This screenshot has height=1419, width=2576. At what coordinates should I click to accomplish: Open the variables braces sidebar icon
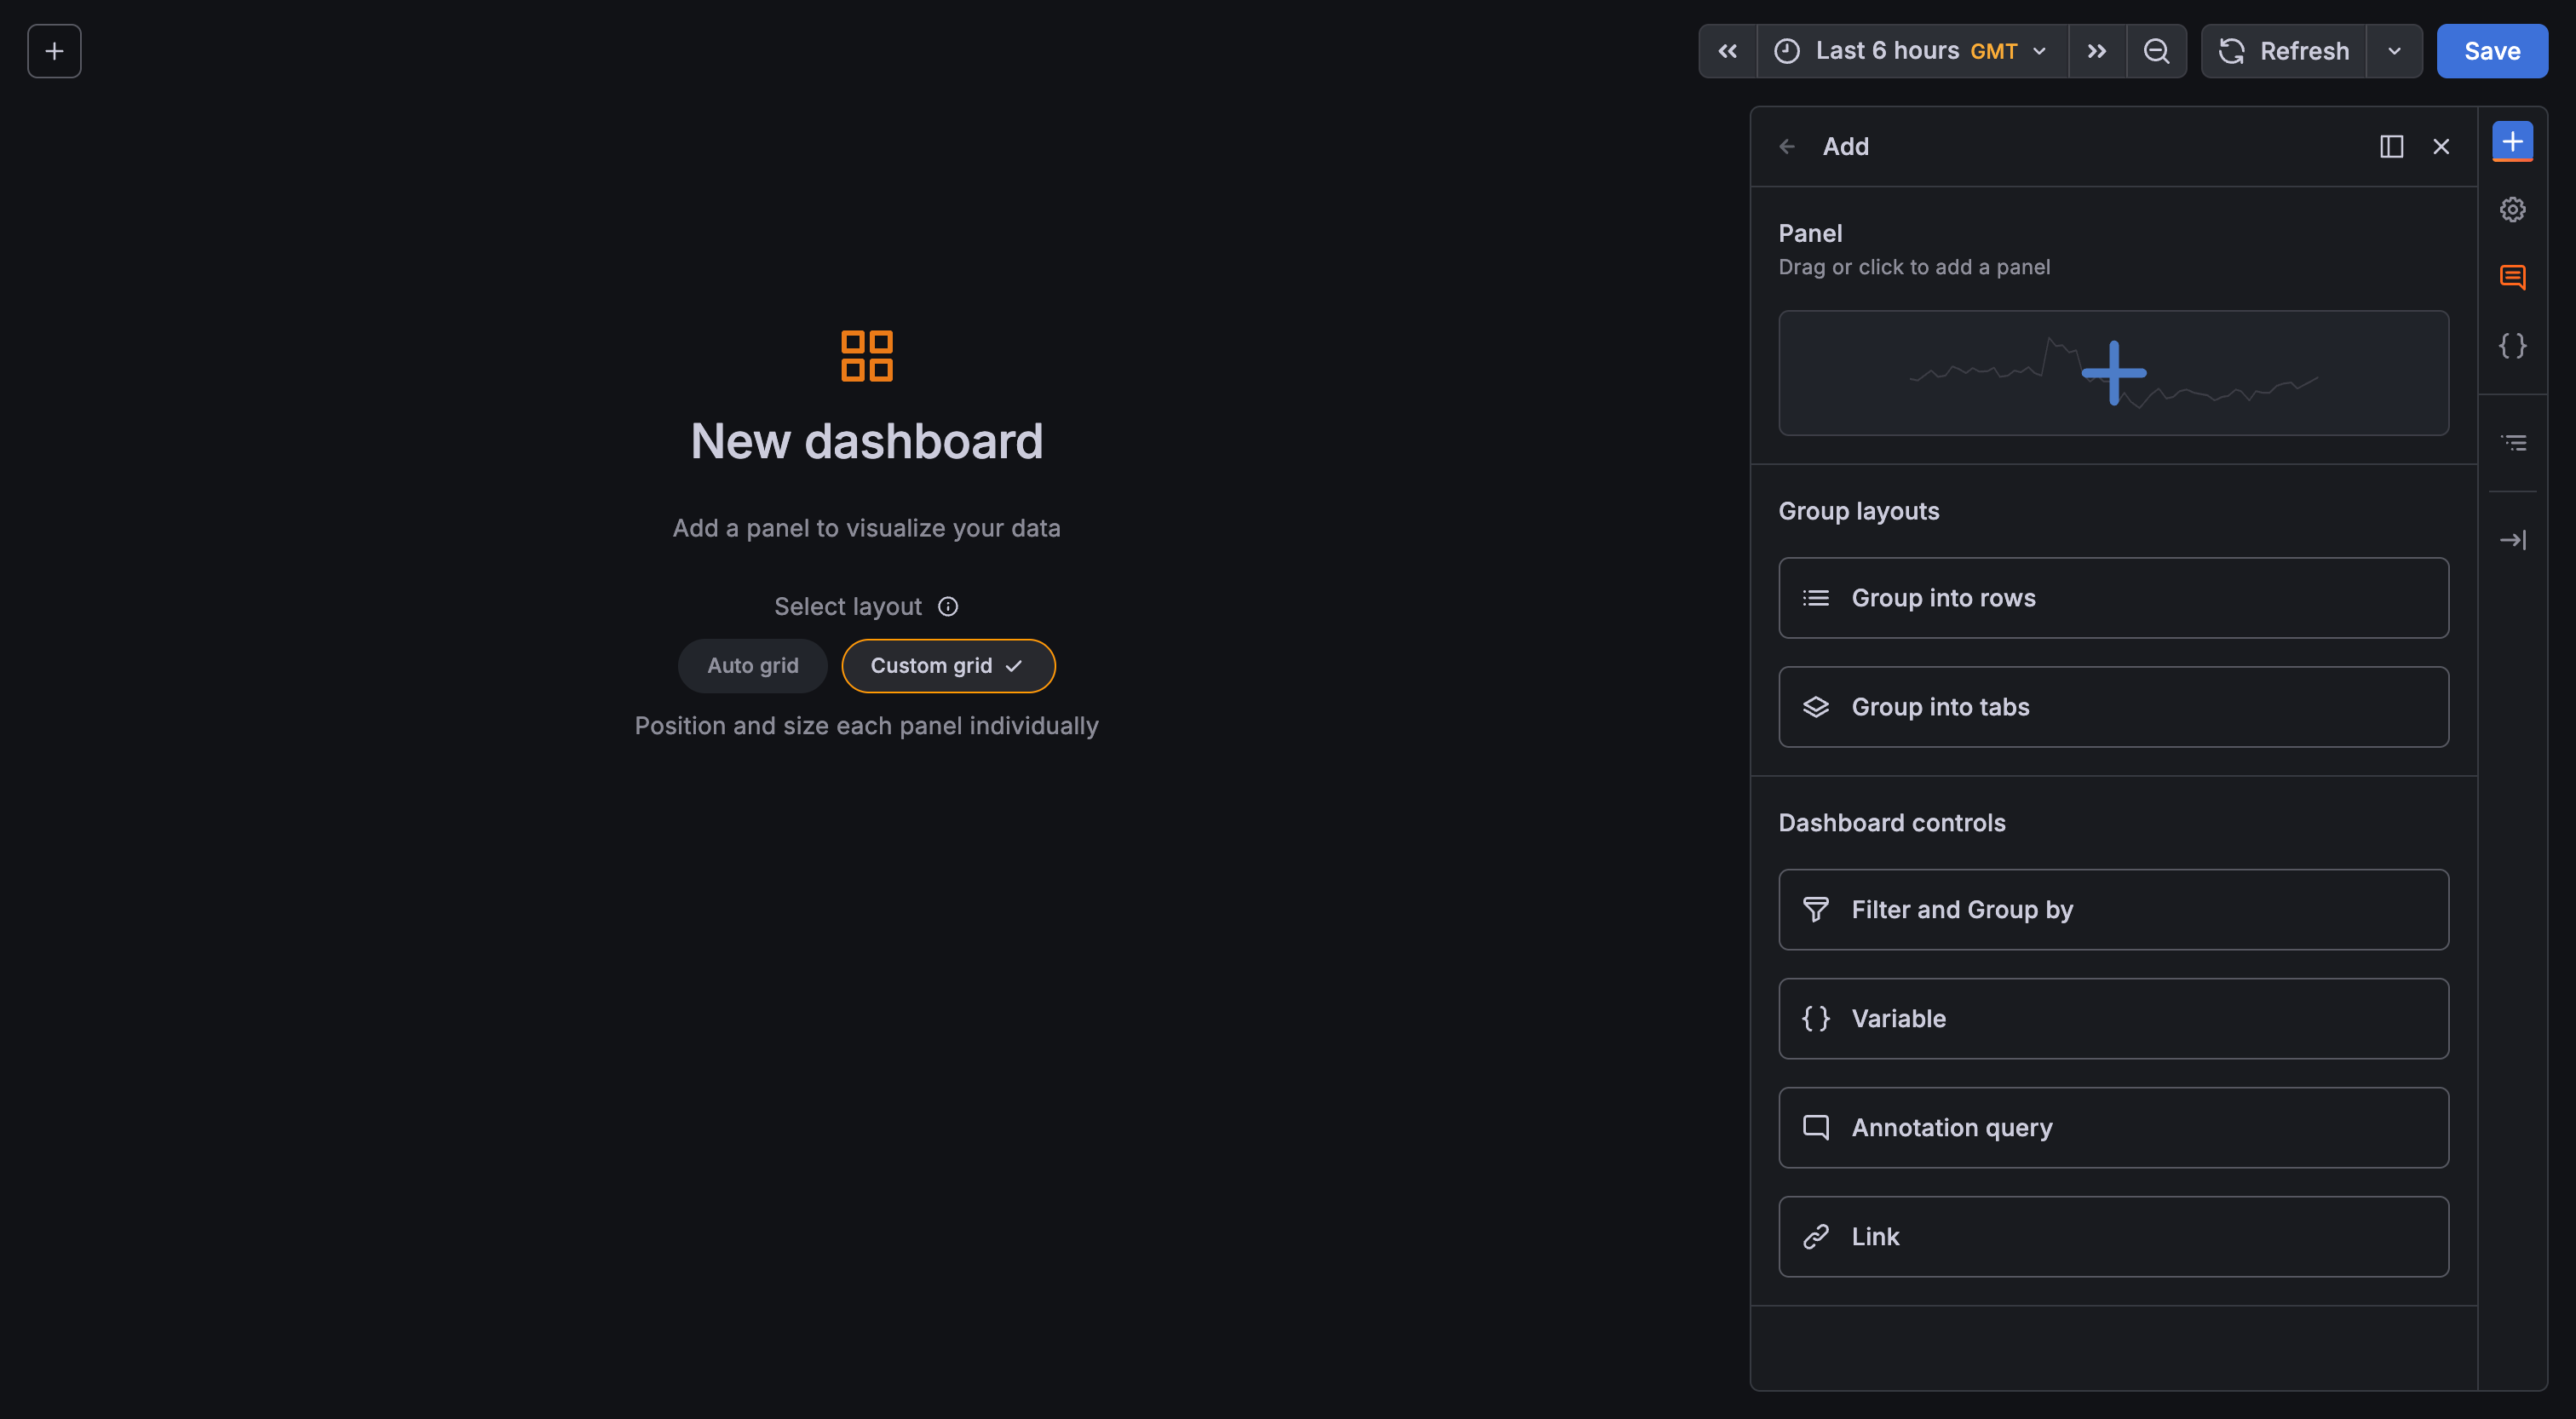pyautogui.click(x=2512, y=345)
